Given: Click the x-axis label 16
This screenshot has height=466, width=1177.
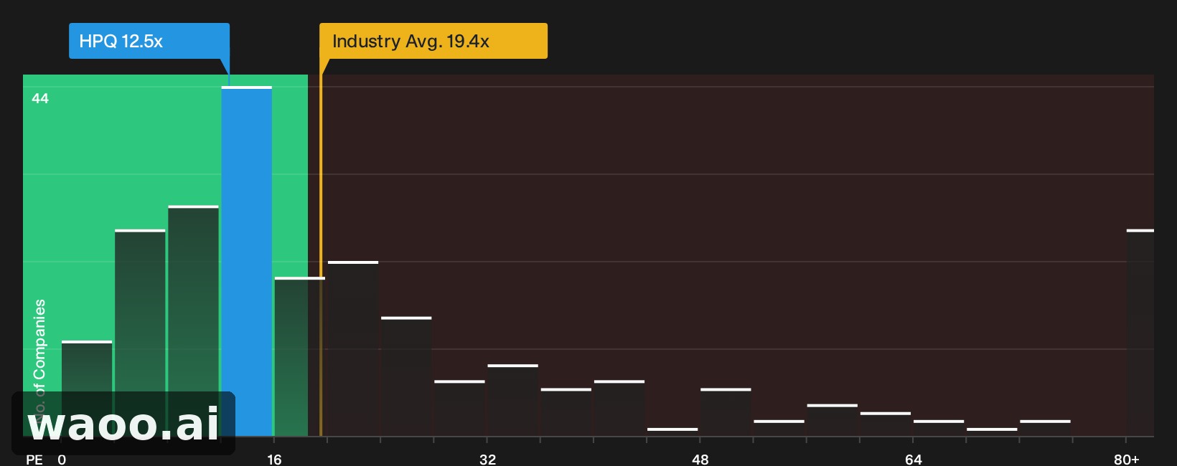Looking at the screenshot, I should coord(274,459).
